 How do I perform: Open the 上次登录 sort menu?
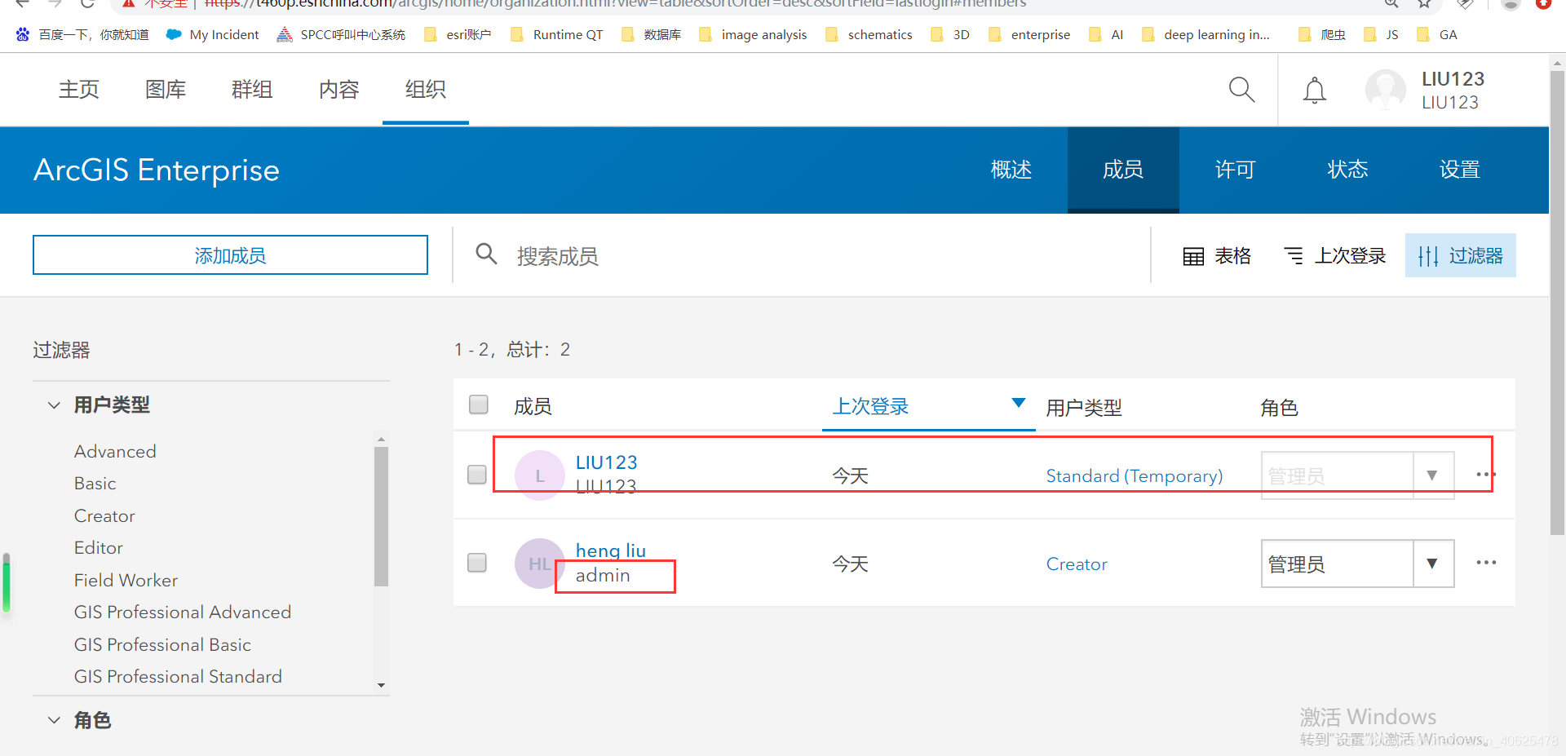point(1335,256)
